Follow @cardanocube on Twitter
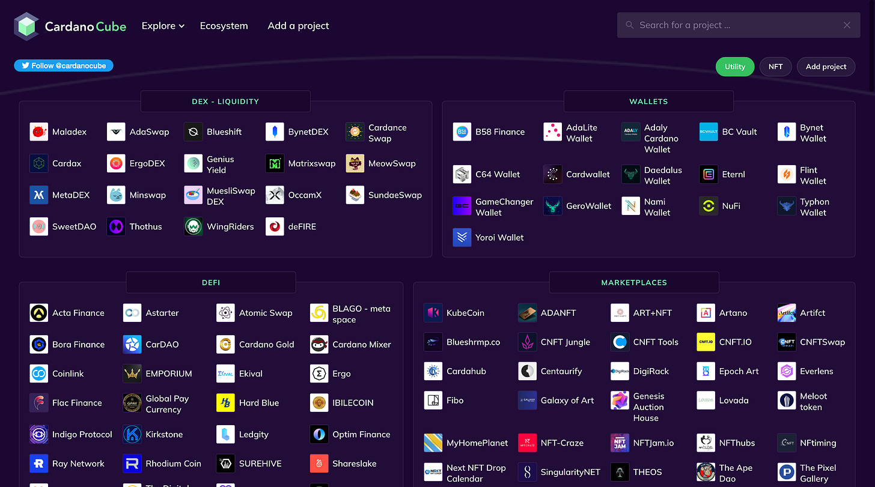Image resolution: width=875 pixels, height=487 pixels. [64, 65]
